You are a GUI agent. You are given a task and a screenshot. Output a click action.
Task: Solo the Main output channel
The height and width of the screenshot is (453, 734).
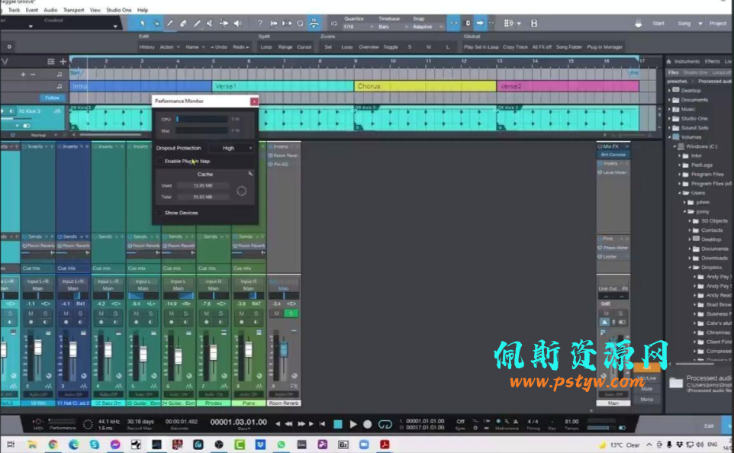[620, 313]
